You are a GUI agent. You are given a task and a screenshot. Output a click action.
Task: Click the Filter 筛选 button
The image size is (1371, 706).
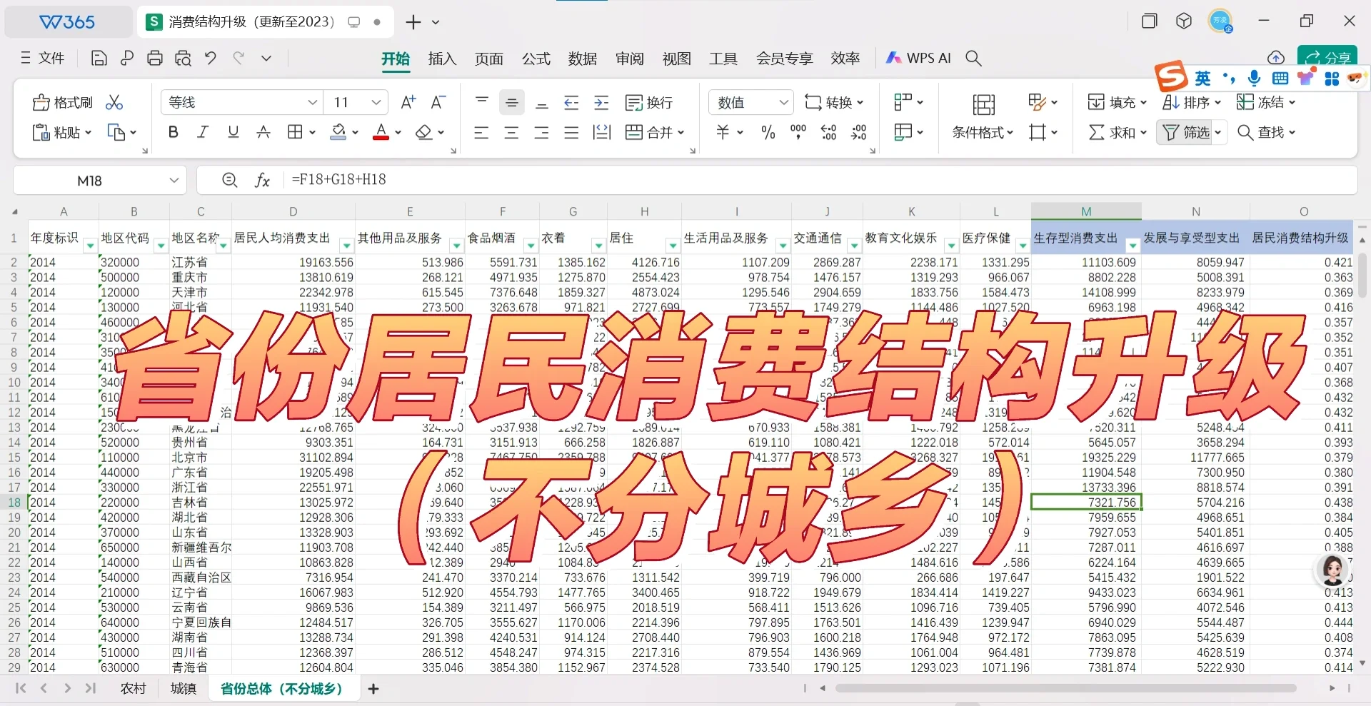1186,132
